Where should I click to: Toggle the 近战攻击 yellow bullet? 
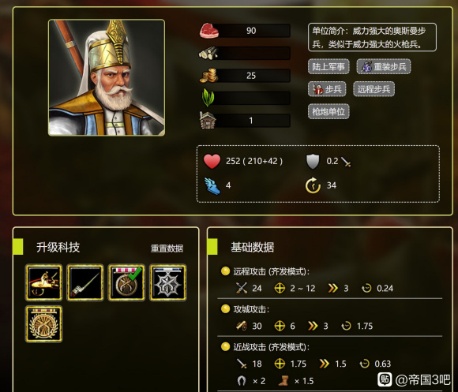point(225,346)
